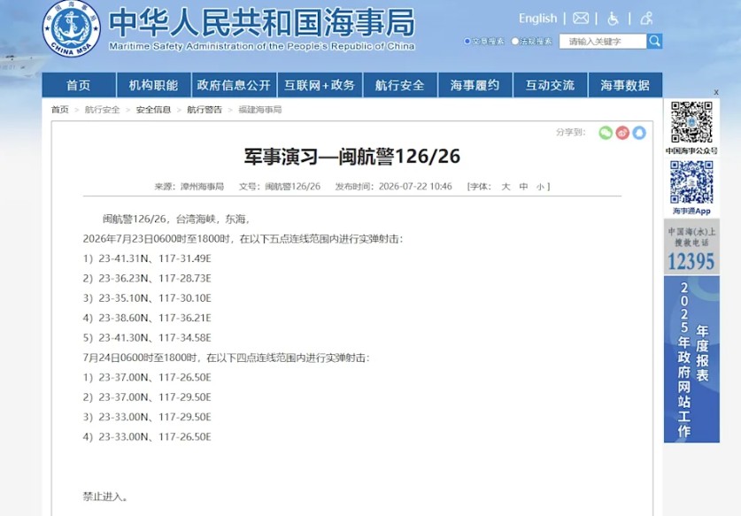
Task: Set font size to 中
Action: tap(523, 187)
